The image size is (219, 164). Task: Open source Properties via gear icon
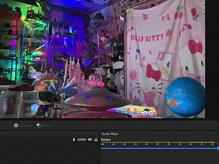[x=16, y=125]
